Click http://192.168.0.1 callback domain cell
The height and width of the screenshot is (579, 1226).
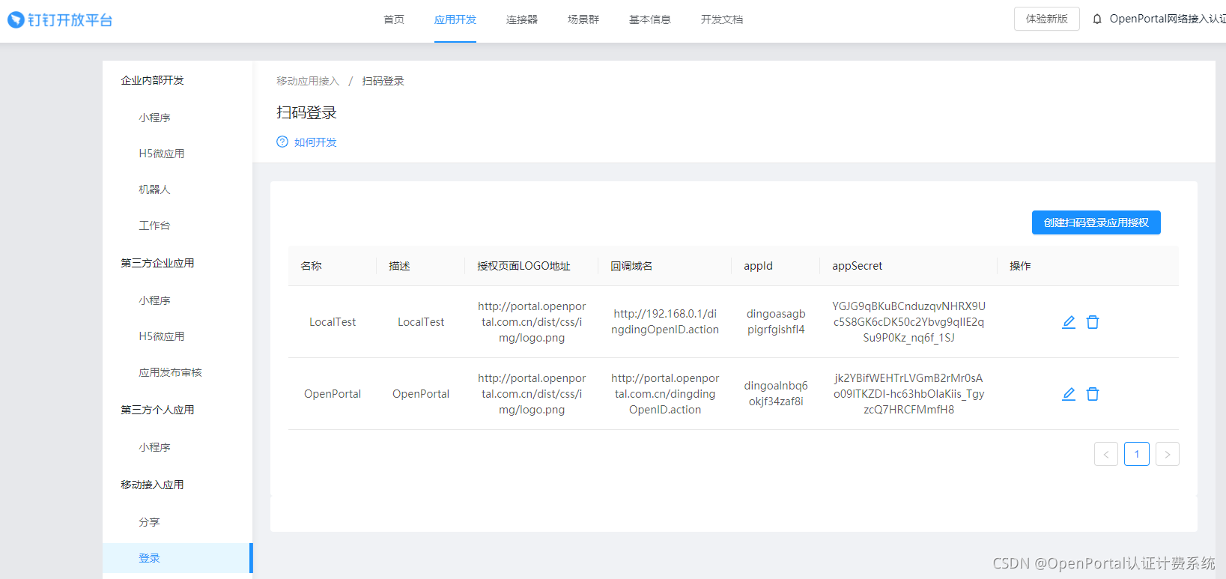click(x=665, y=321)
